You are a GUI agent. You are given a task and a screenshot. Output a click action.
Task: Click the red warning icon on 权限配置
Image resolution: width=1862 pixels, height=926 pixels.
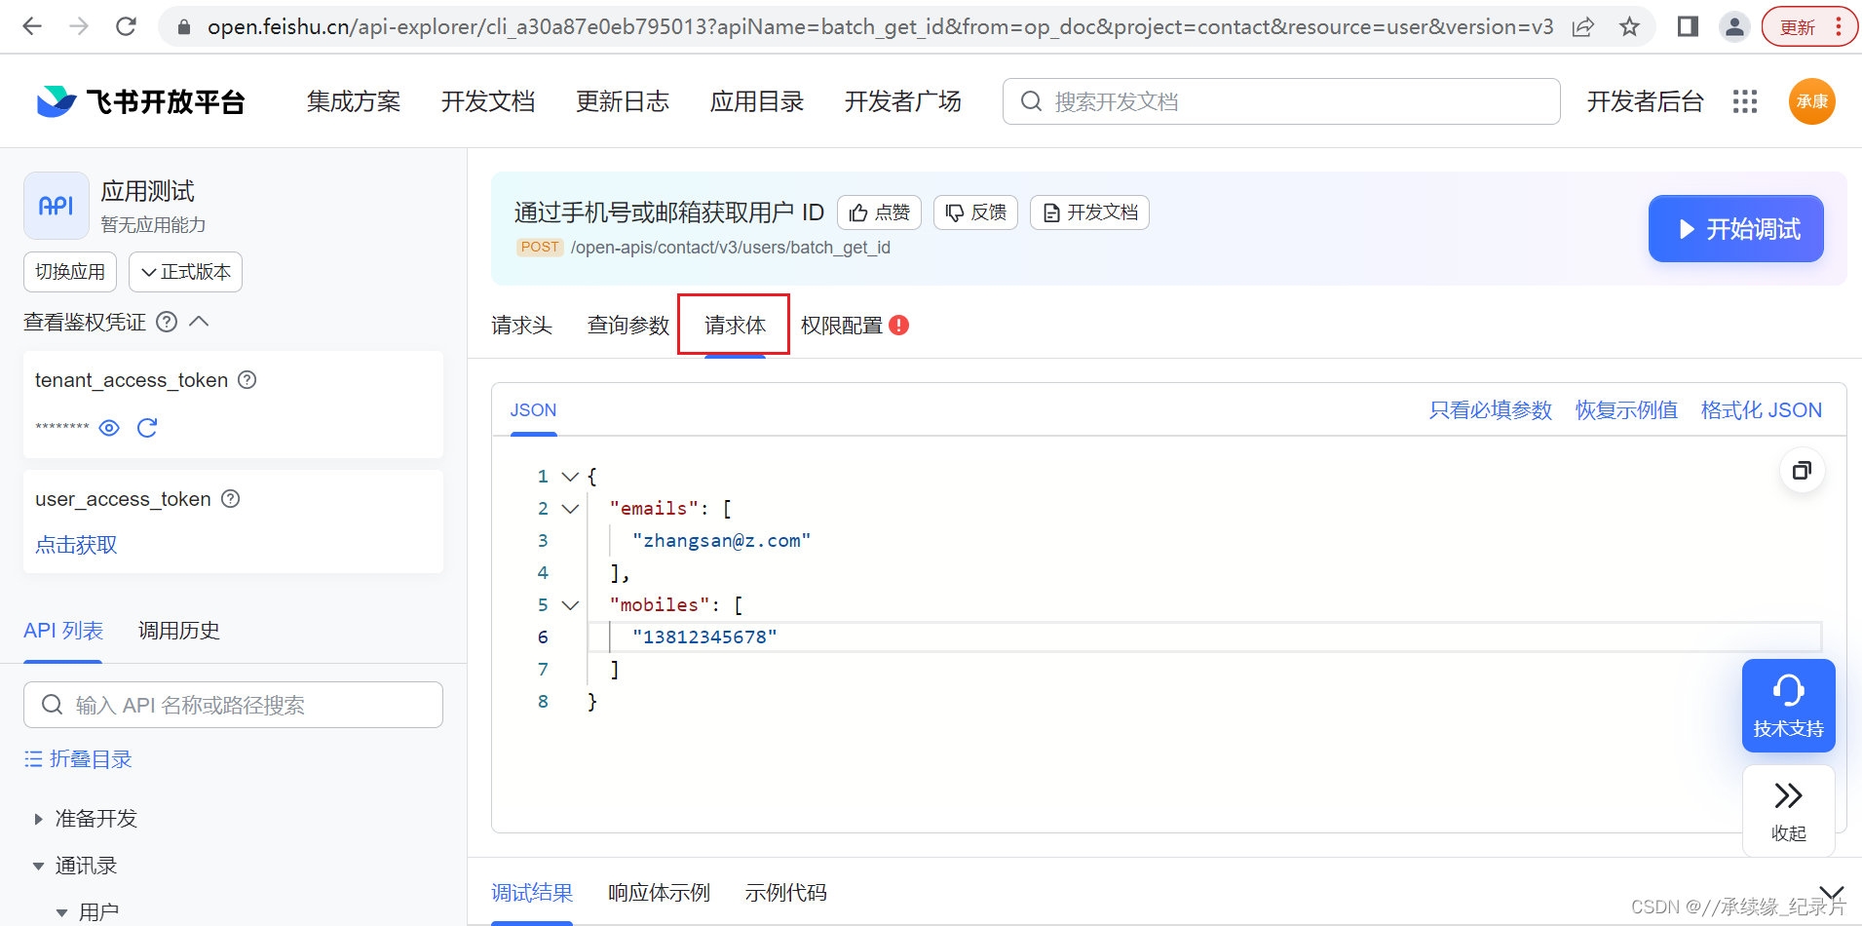tap(899, 326)
